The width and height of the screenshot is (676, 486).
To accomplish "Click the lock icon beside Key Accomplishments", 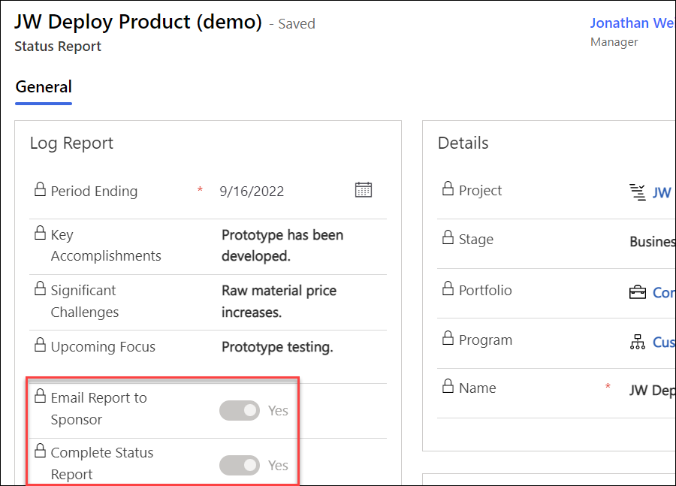I will click(x=41, y=234).
